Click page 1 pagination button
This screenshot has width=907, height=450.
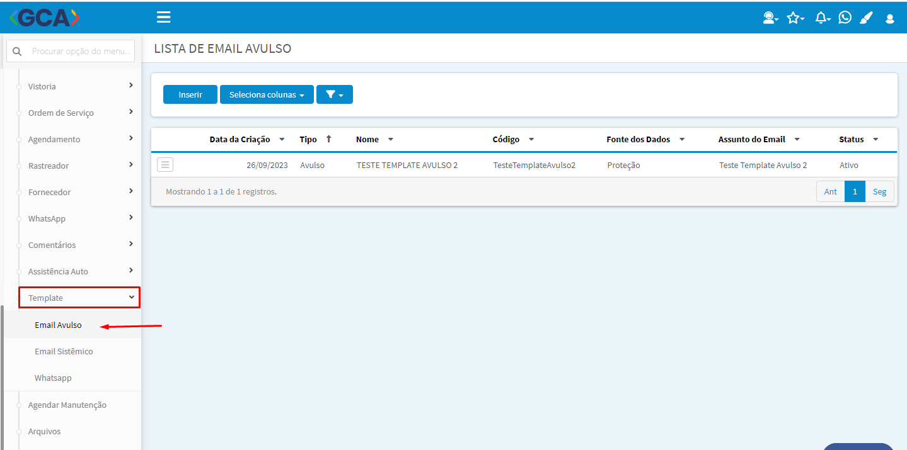855,191
